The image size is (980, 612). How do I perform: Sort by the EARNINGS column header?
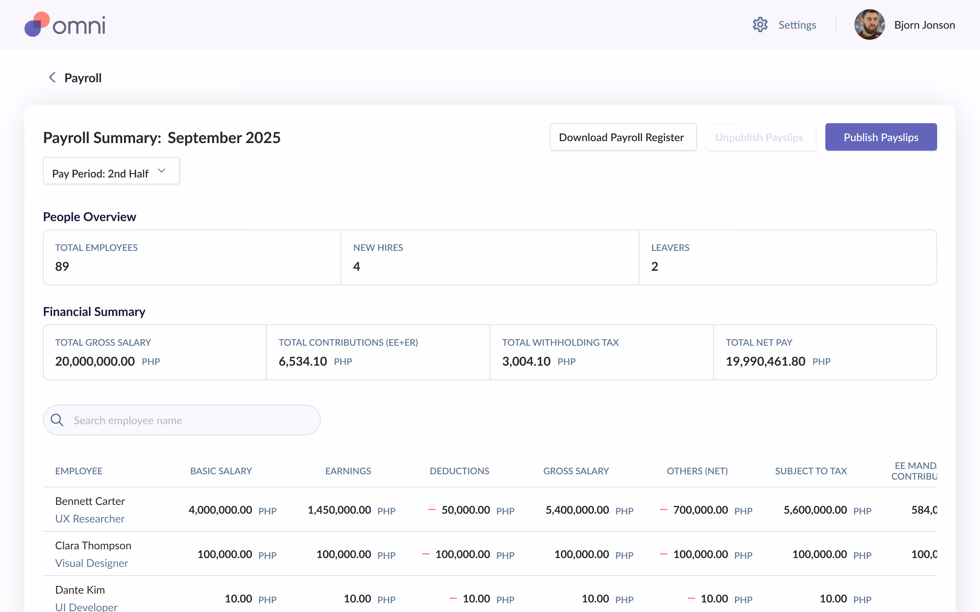348,471
